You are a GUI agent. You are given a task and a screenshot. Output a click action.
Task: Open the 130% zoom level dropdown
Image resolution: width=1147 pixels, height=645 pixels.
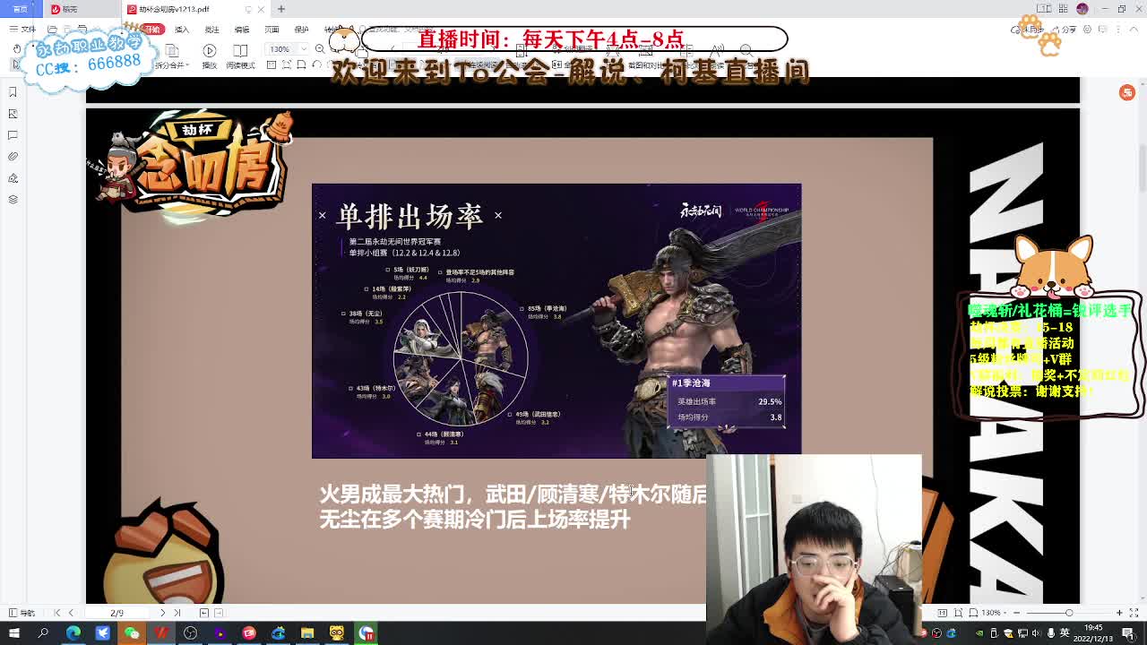tap(994, 613)
